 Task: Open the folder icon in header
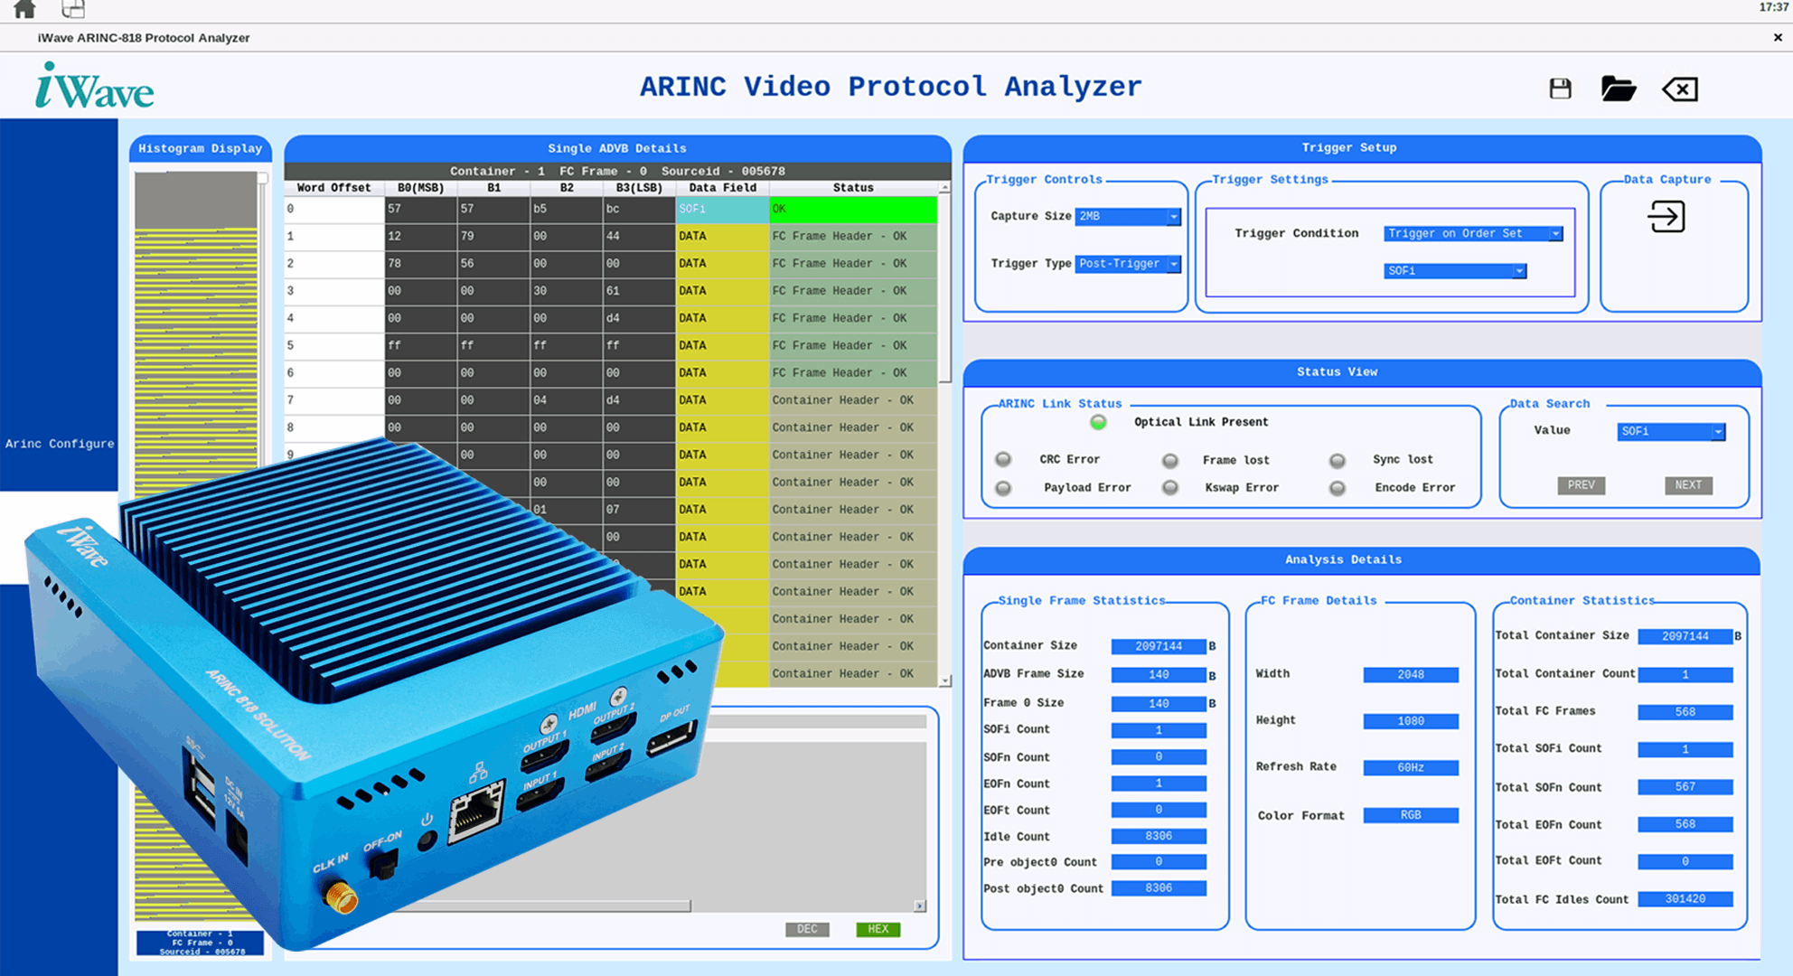(x=1619, y=89)
